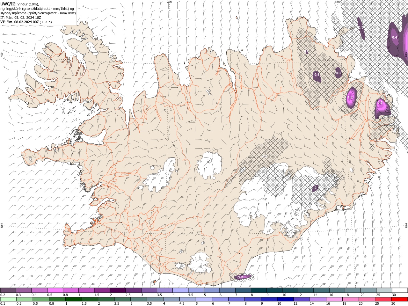Pick the upper legend swatch between 0.2 and 0.3
The height and width of the screenshot is (306, 408).
[8, 290]
